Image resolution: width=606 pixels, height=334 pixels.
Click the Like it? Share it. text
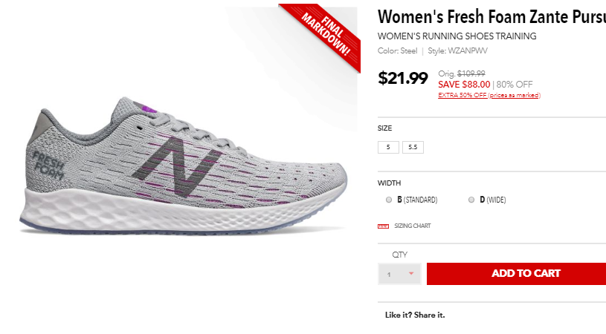click(x=415, y=315)
